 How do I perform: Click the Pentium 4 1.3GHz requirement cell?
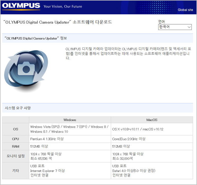[47, 139]
